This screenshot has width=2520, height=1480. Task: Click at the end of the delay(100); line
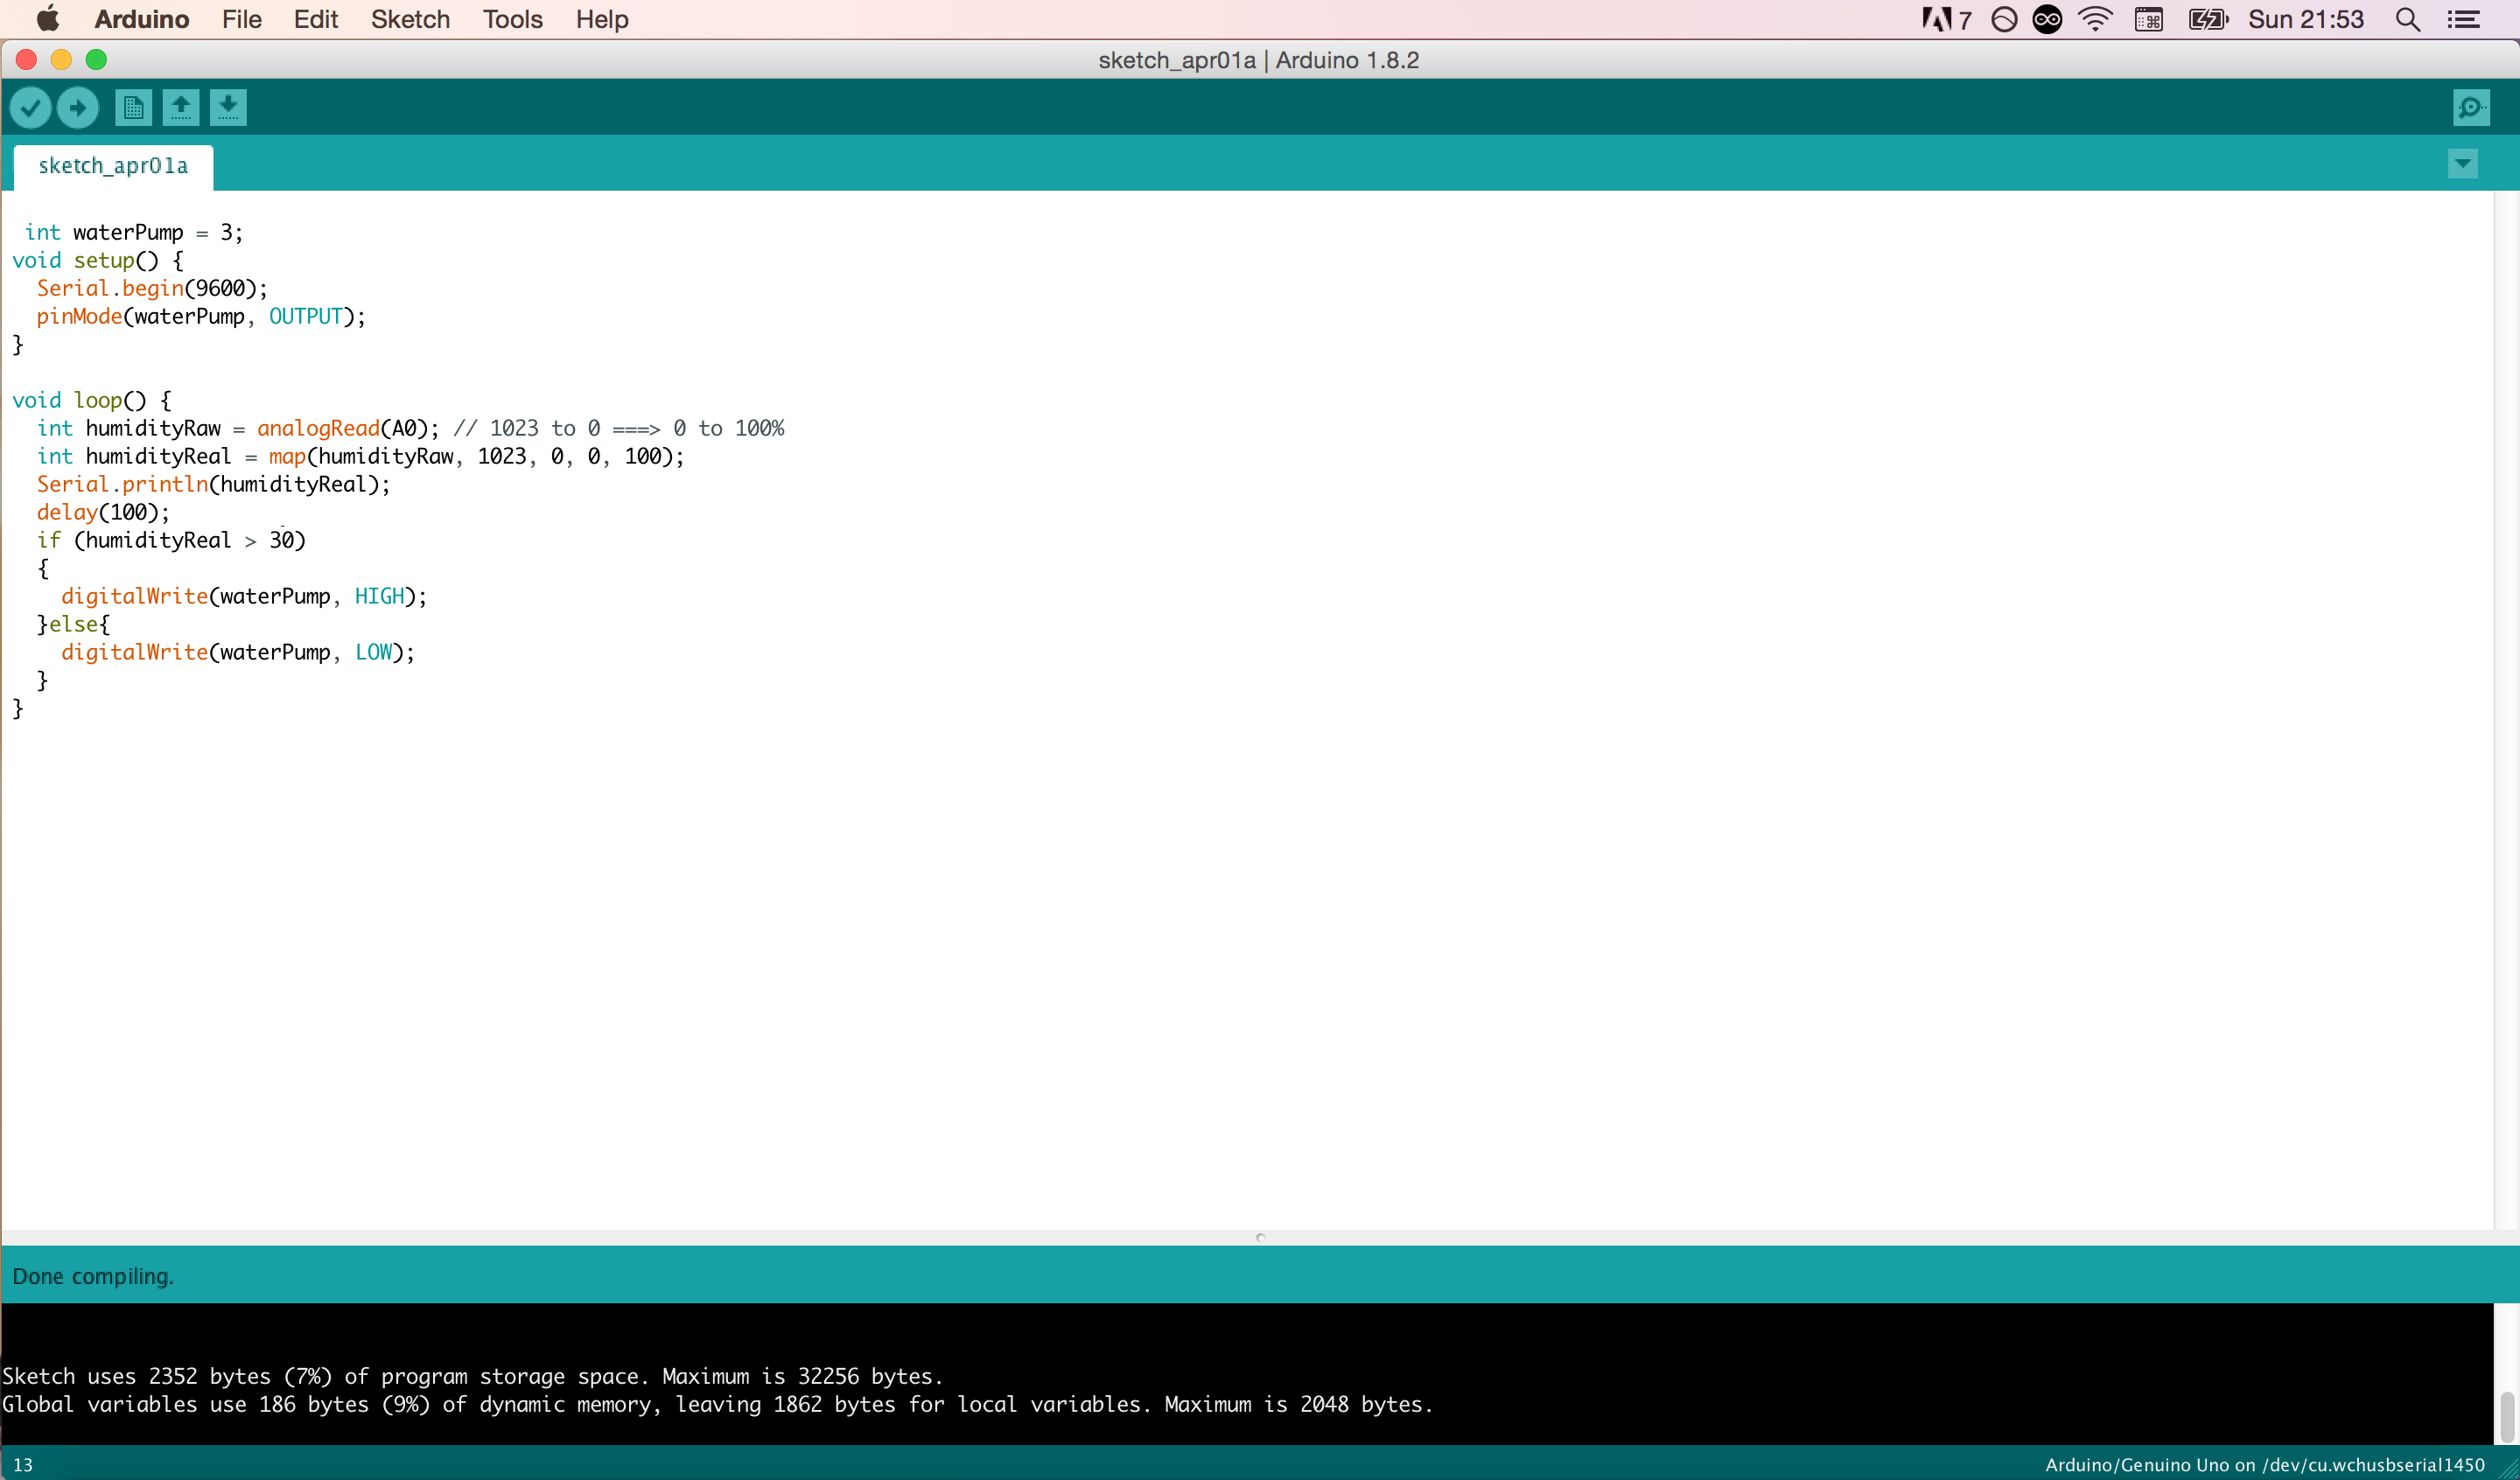(171, 512)
